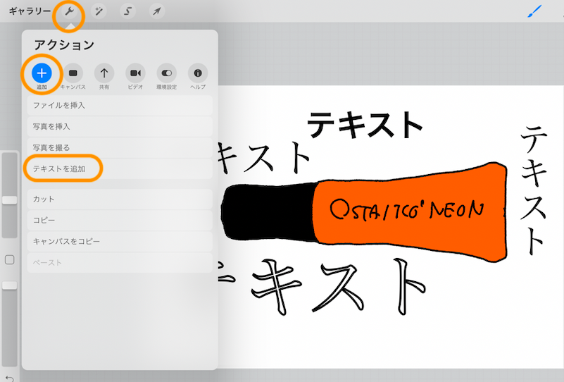This screenshot has height=382, width=564.
Task: Tap the bold テキスト text on canvas
Action: point(365,125)
